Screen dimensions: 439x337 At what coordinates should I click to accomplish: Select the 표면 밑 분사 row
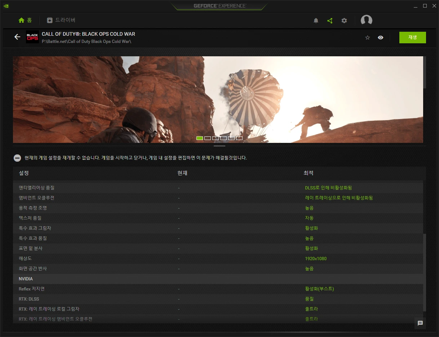click(x=218, y=249)
